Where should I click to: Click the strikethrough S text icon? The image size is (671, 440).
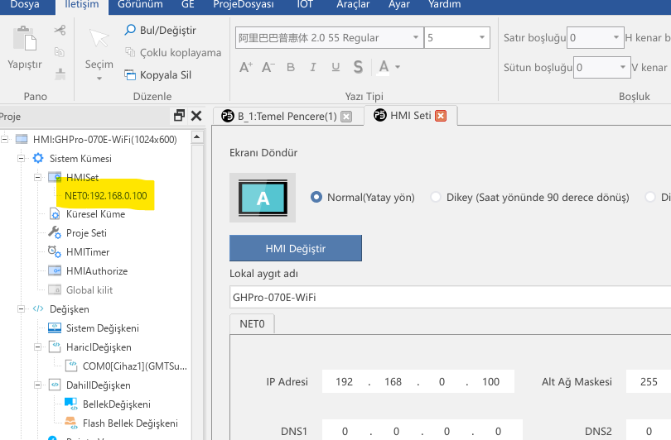pos(358,67)
